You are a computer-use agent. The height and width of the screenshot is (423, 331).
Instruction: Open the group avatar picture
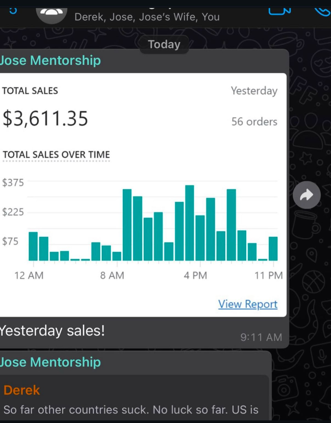coord(52,15)
